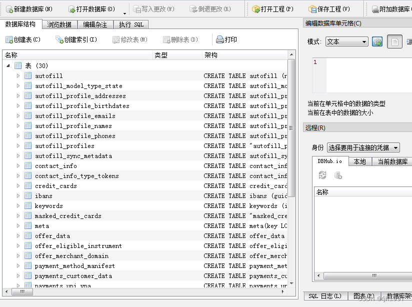
Task: Click the Modify Table (修改表) icon
Action: click(x=116, y=39)
